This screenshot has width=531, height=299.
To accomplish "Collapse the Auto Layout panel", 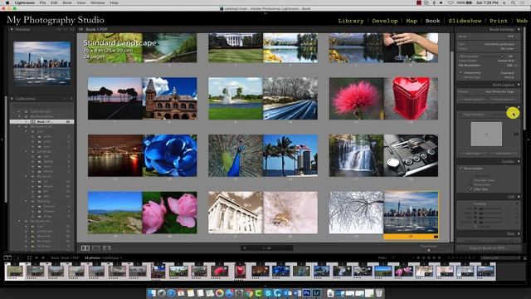I will click(519, 85).
